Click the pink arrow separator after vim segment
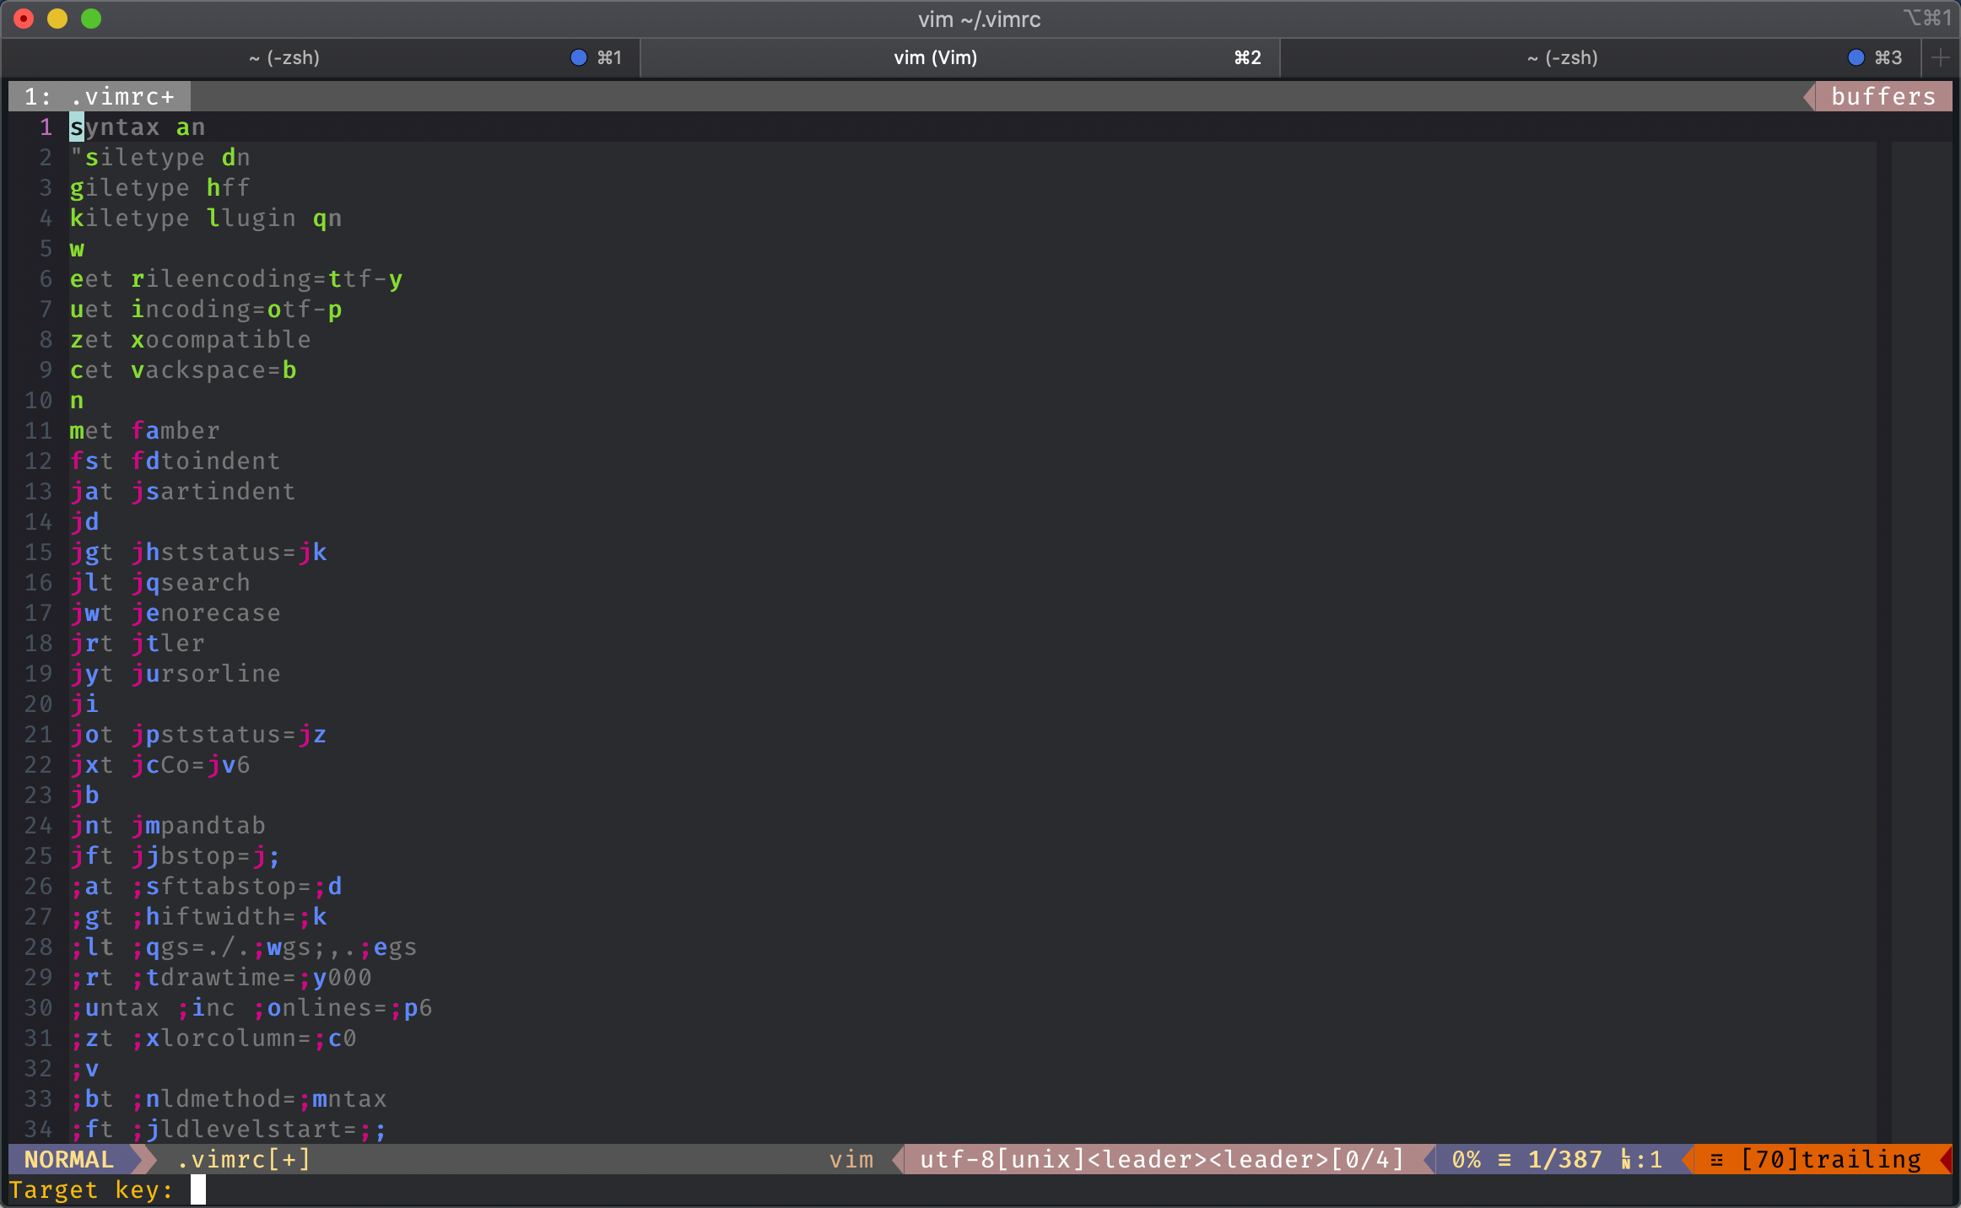This screenshot has height=1208, width=1961. coord(899,1160)
